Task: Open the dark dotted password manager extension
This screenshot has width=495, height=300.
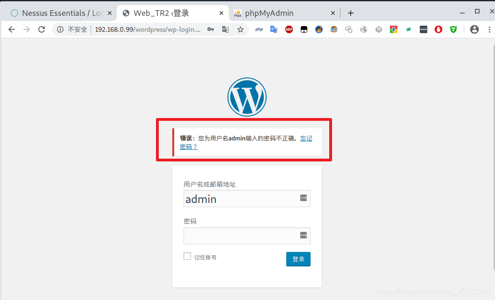Action: click(424, 29)
